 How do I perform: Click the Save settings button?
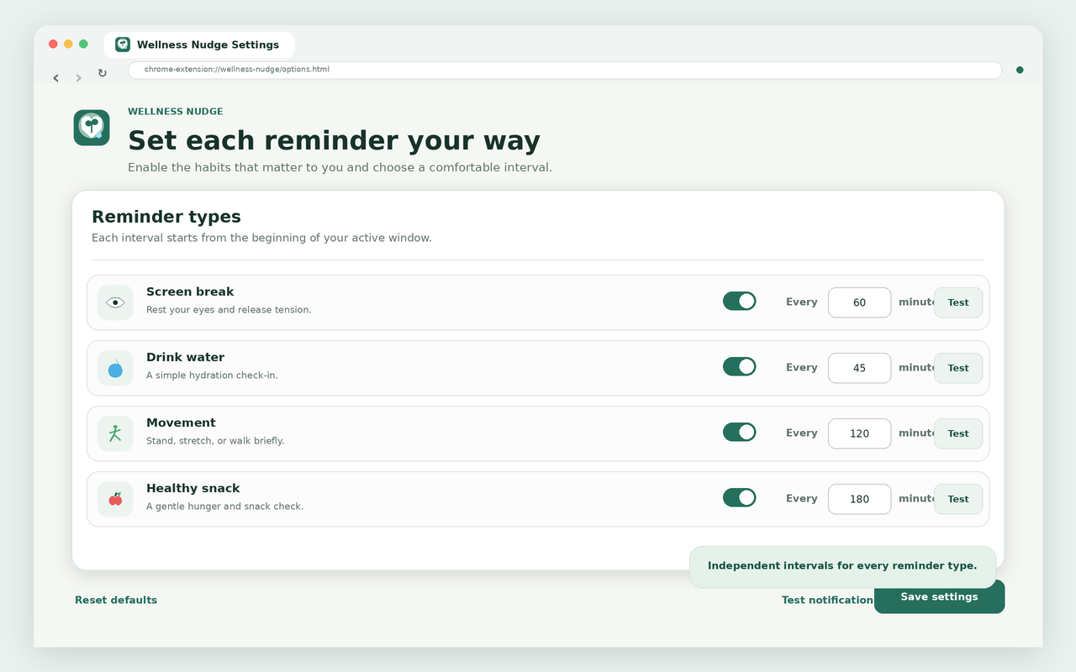[x=939, y=596]
